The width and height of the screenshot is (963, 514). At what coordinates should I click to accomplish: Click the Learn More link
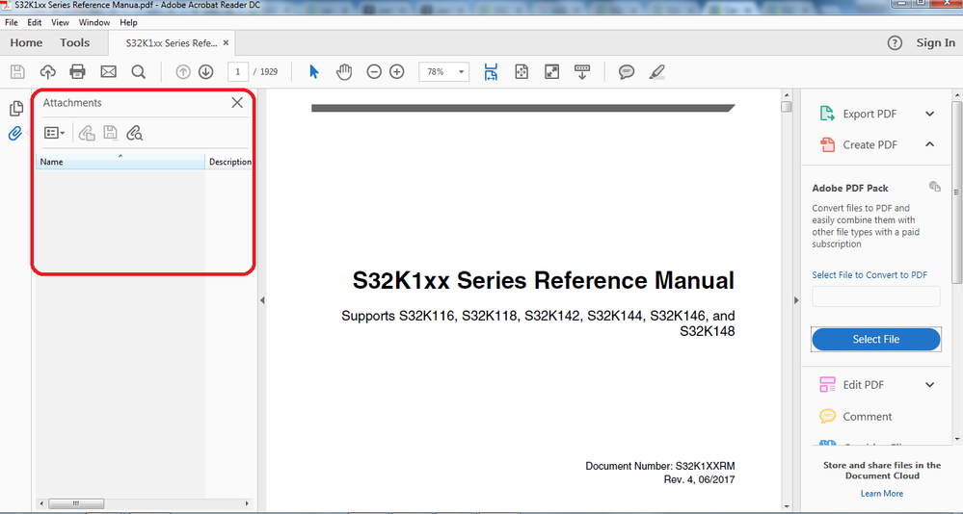tap(882, 493)
